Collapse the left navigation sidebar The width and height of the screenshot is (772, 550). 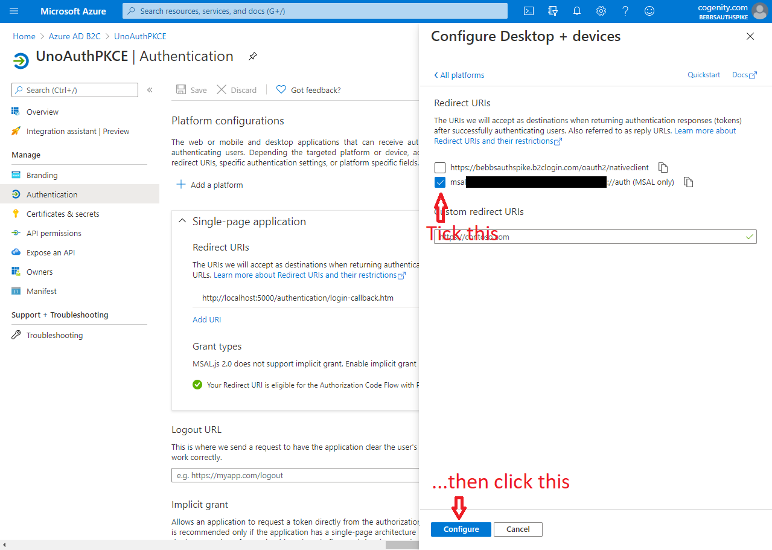[150, 89]
